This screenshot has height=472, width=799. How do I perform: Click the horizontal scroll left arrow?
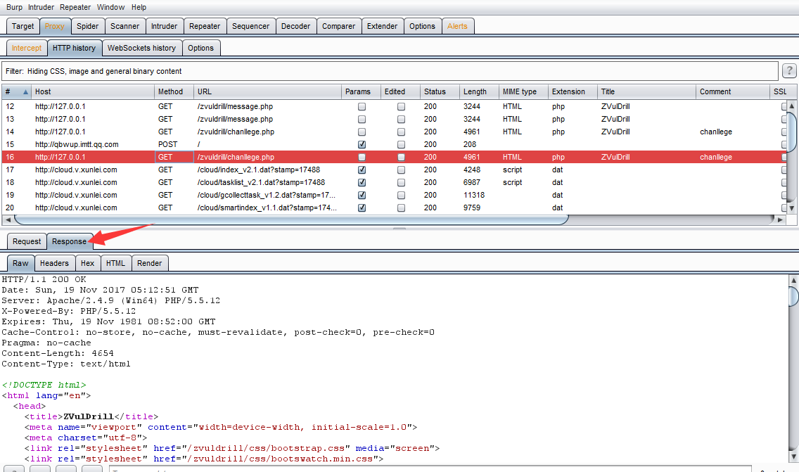click(x=8, y=219)
